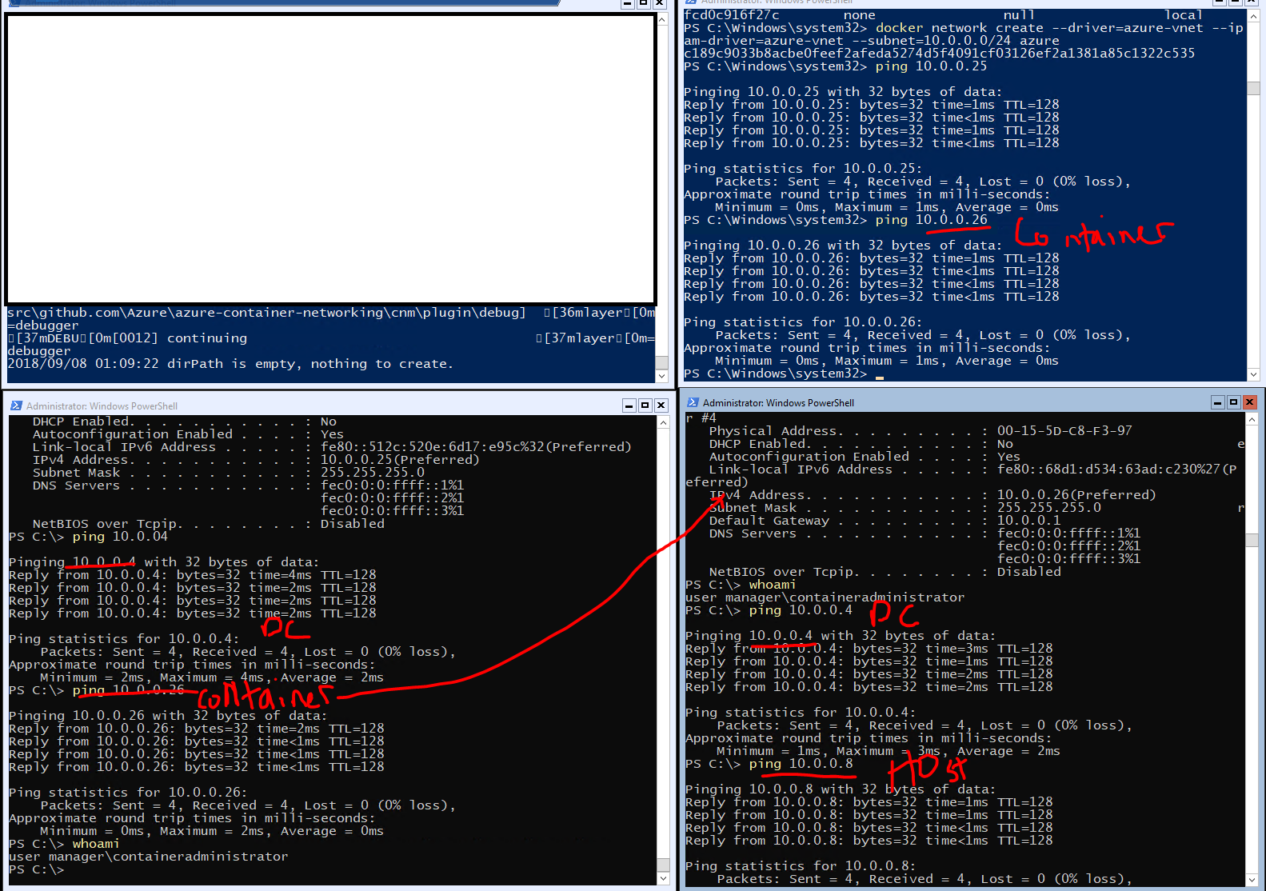Click scroll-up arrow in top-left window
The height and width of the screenshot is (891, 1266).
pos(662,18)
